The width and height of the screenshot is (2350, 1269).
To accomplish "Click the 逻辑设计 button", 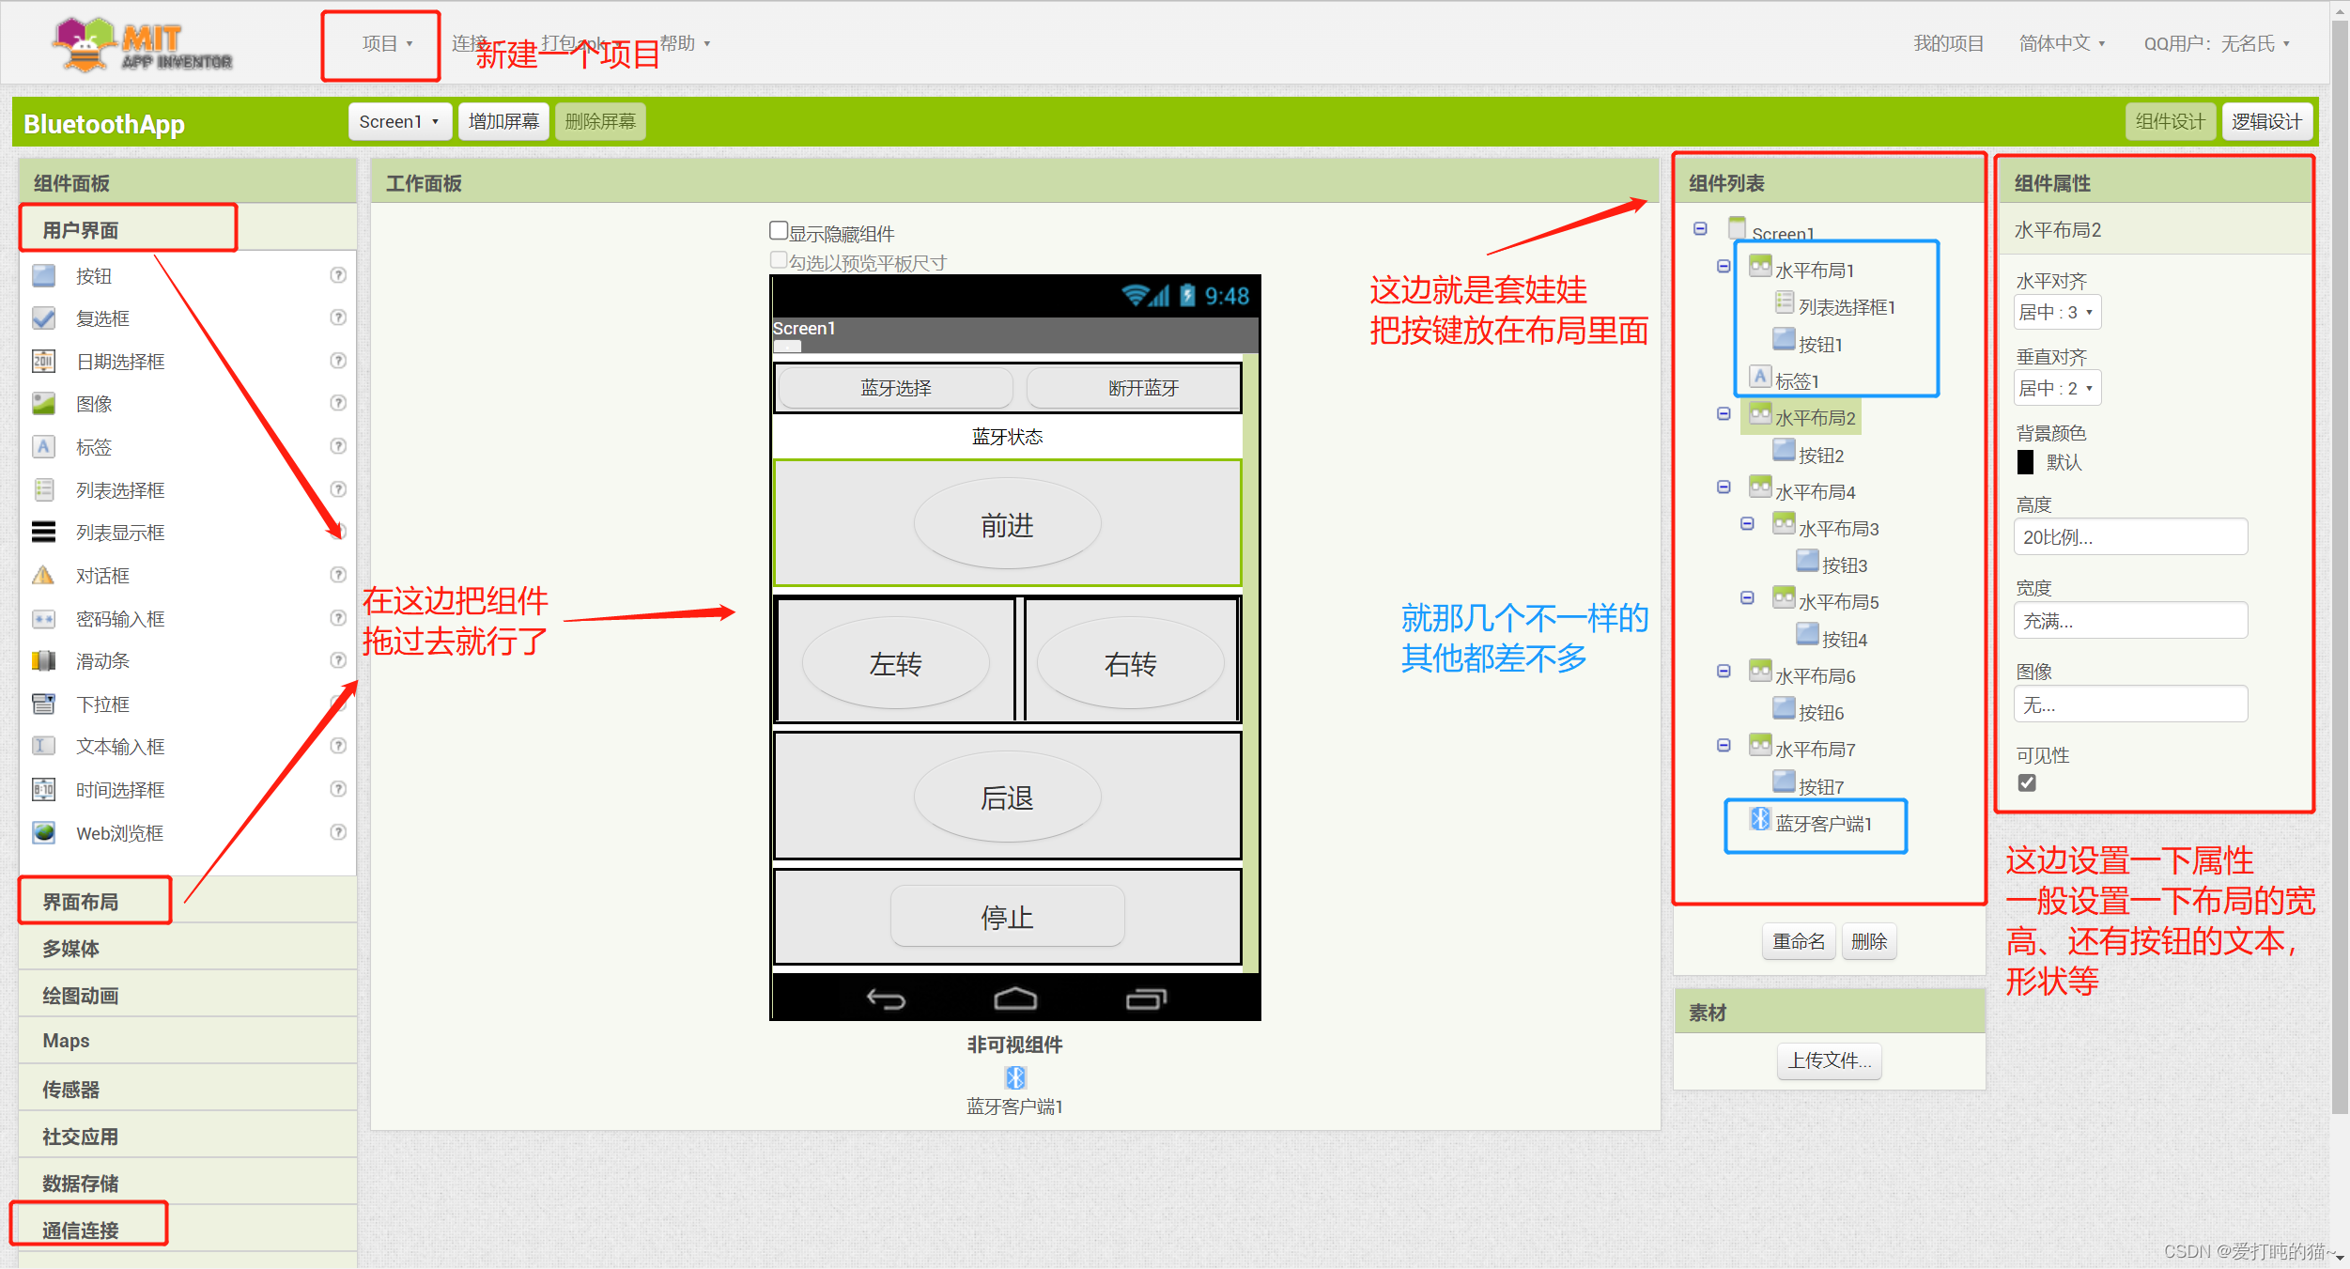I will point(2265,122).
